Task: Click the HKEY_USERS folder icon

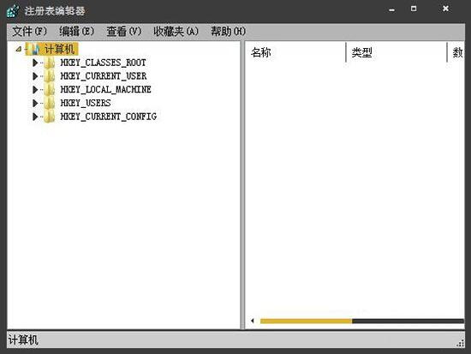Action: coord(50,103)
